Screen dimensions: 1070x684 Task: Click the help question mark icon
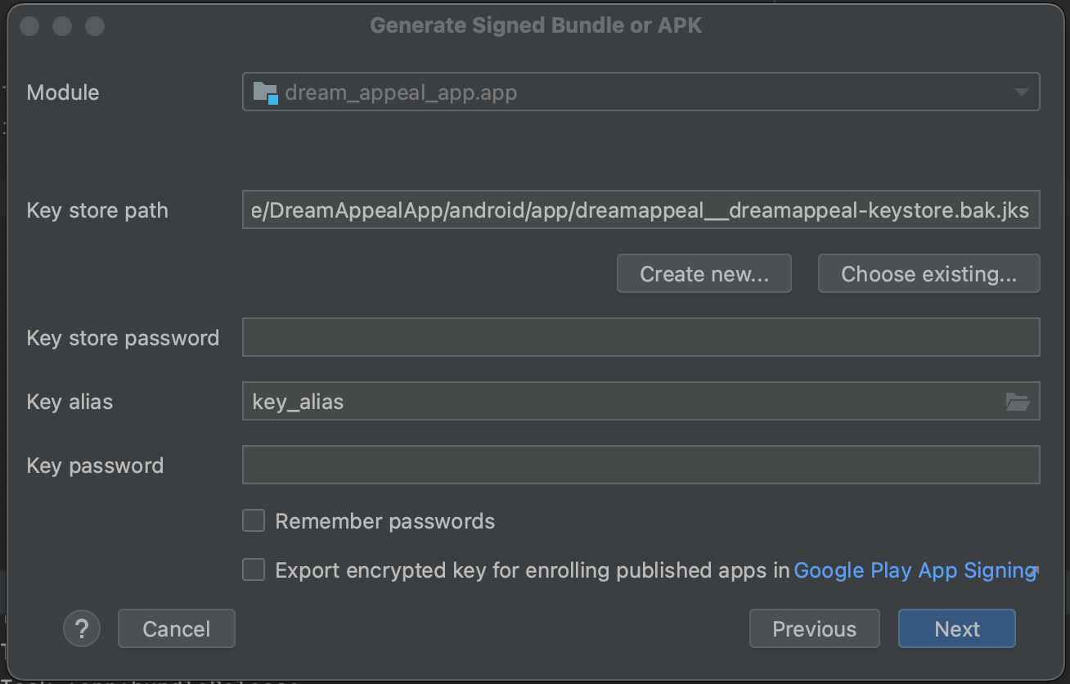coord(82,629)
